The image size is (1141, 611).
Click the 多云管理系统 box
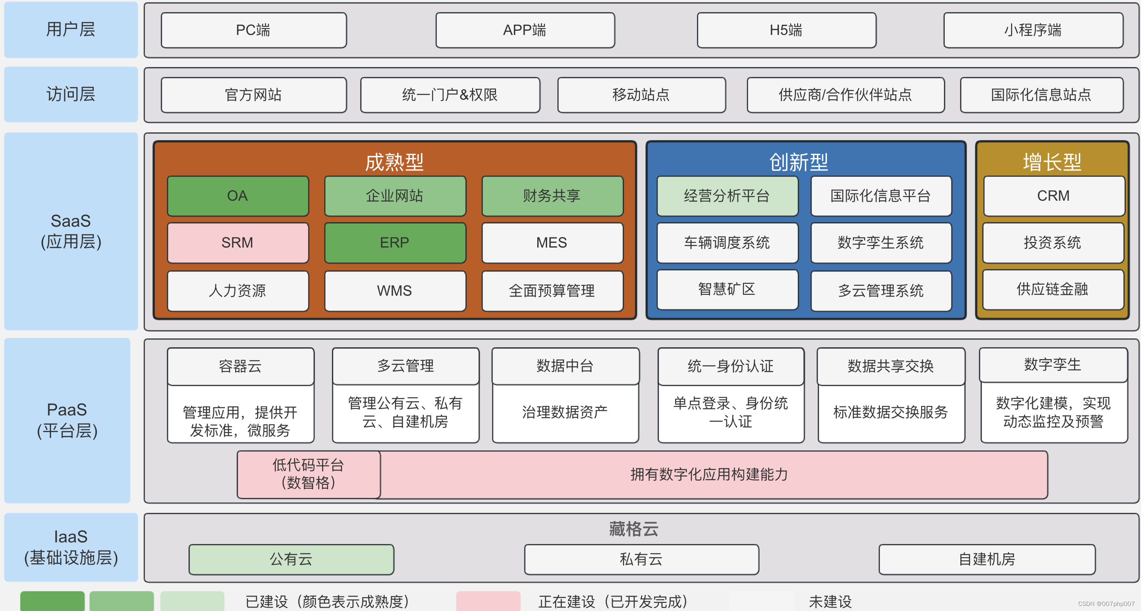pyautogui.click(x=881, y=291)
